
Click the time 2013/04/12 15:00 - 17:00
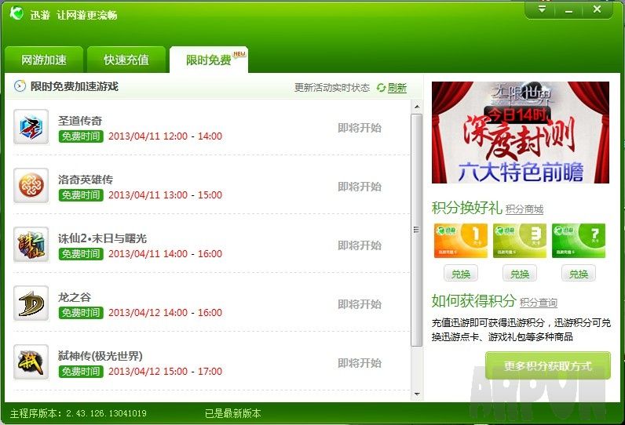coord(166,372)
